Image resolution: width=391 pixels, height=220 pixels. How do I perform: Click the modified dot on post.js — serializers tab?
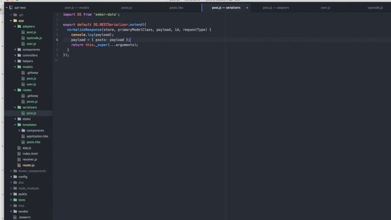coord(247,8)
